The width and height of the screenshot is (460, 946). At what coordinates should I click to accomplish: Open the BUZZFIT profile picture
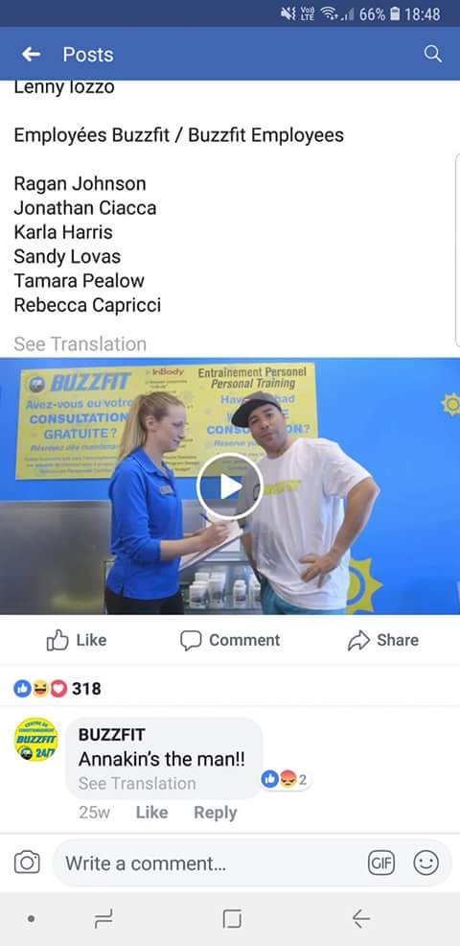[36, 740]
